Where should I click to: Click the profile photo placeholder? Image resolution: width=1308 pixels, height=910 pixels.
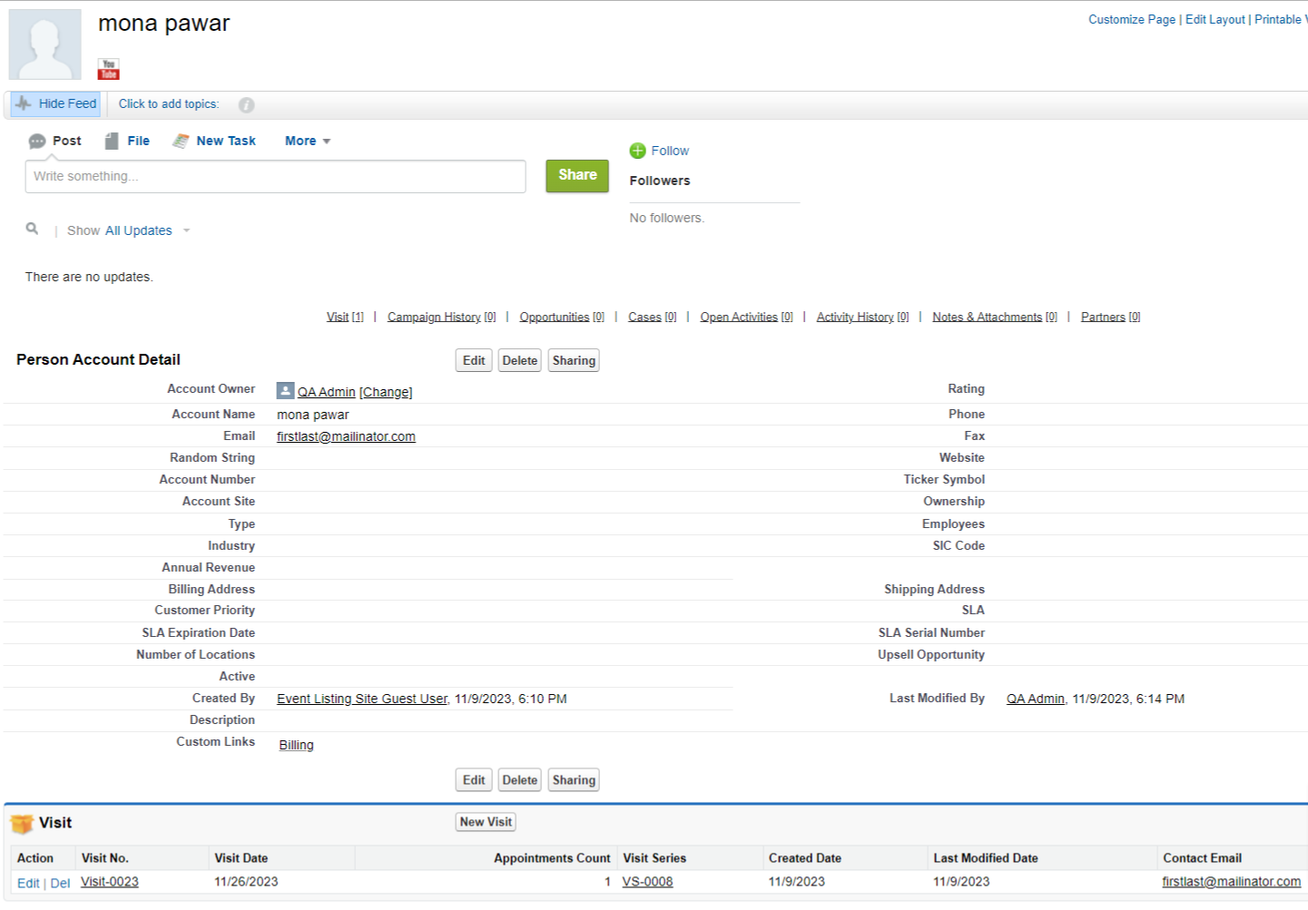click(44, 44)
